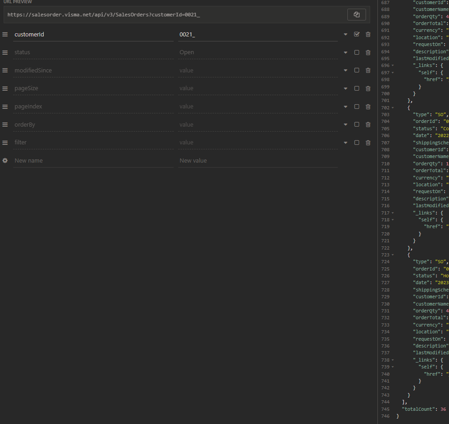Click the orderBy row reorder handle

[x=5, y=124]
